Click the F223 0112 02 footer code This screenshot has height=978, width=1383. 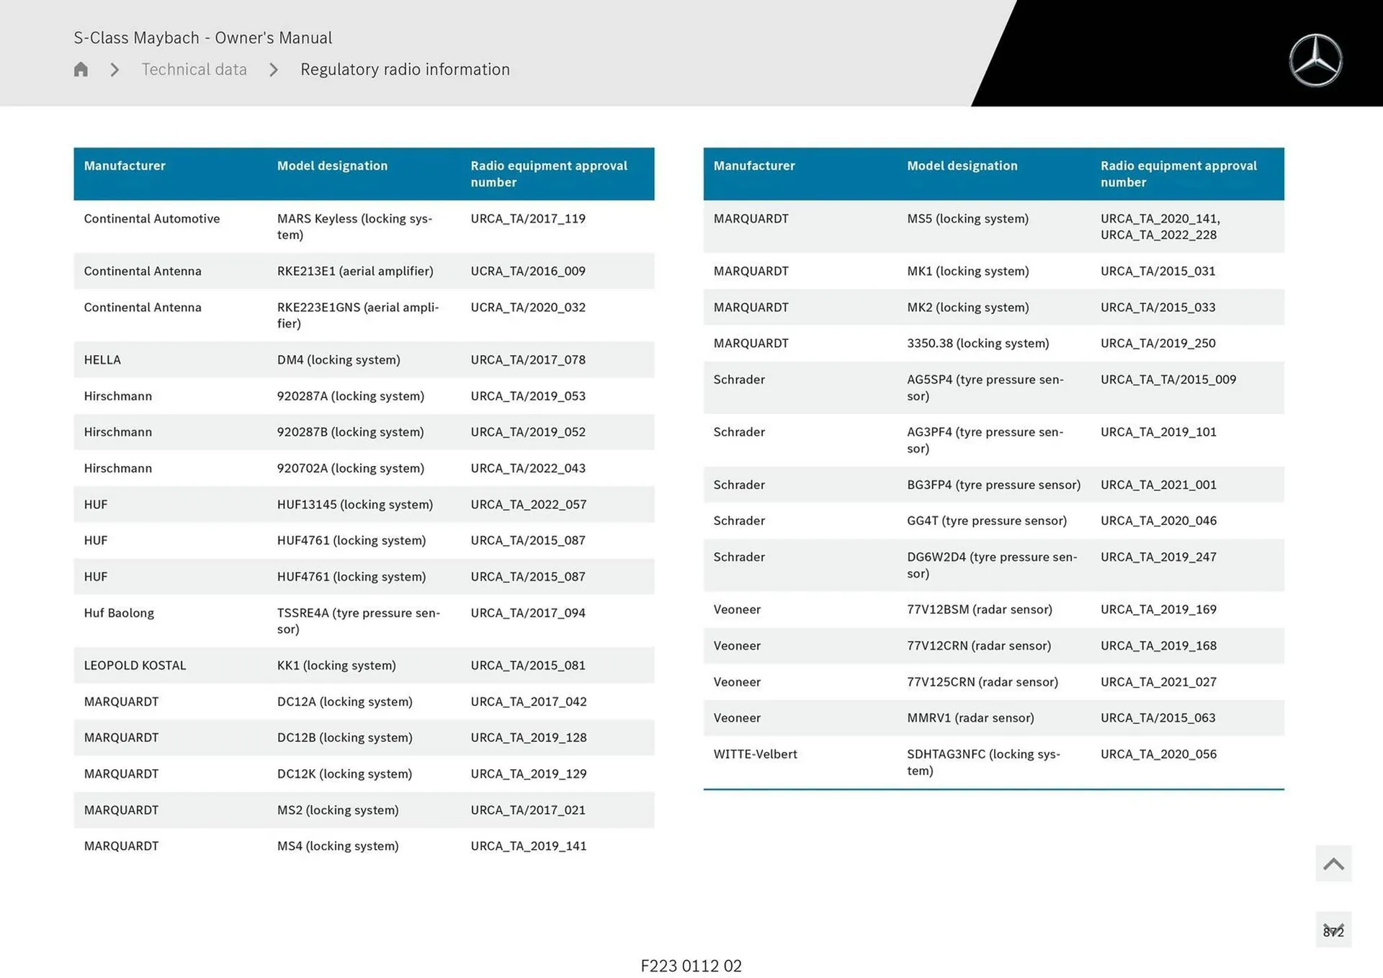[691, 966]
